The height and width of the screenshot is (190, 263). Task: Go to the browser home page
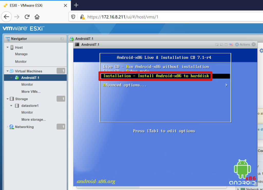click(x=37, y=17)
